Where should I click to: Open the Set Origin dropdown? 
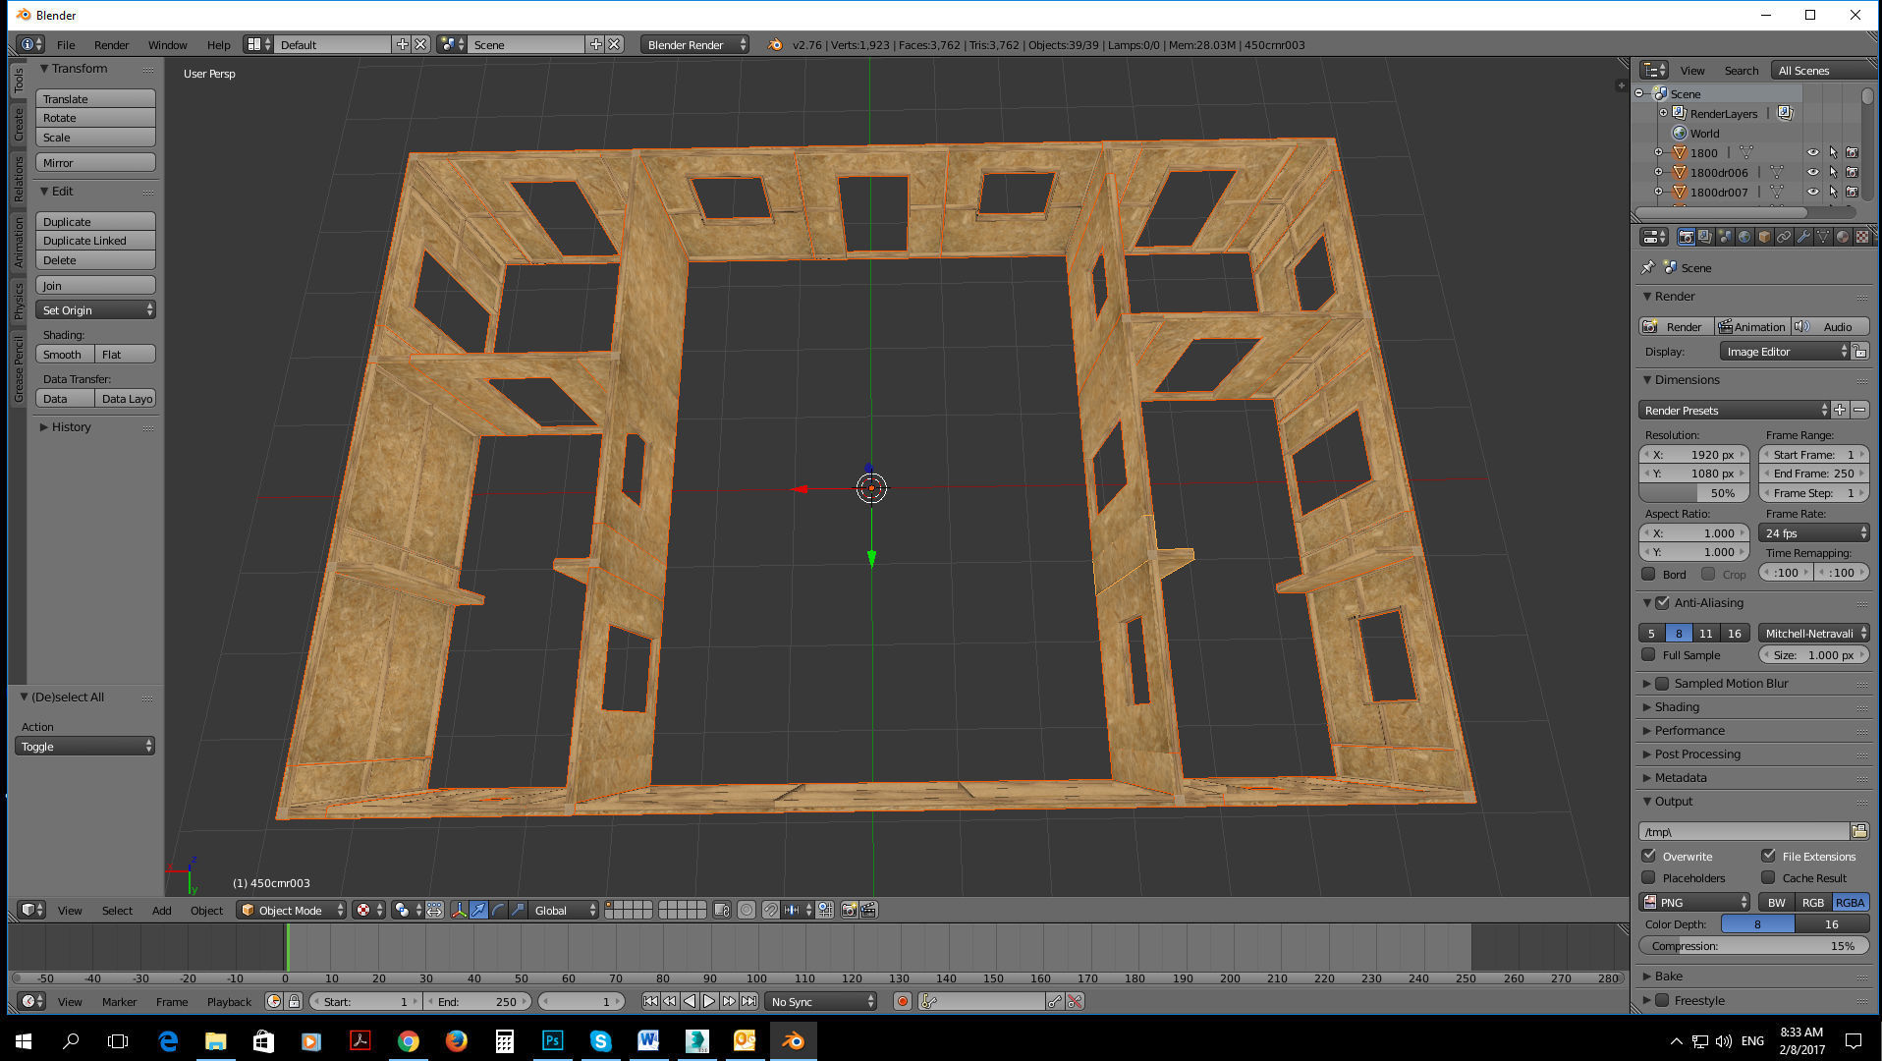[95, 309]
